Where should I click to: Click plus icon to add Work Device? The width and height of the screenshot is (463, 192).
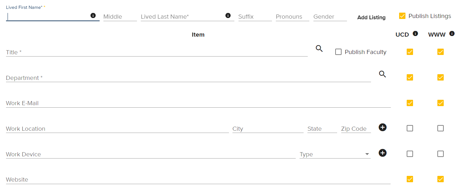tap(383, 153)
